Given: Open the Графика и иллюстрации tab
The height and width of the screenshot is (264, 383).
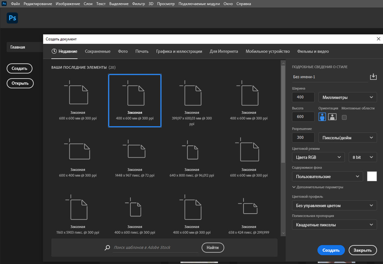Looking at the screenshot, I should click(179, 51).
